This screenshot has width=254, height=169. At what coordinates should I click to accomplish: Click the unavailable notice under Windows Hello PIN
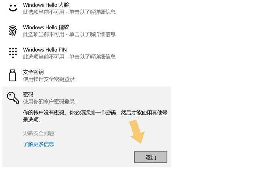click(69, 57)
